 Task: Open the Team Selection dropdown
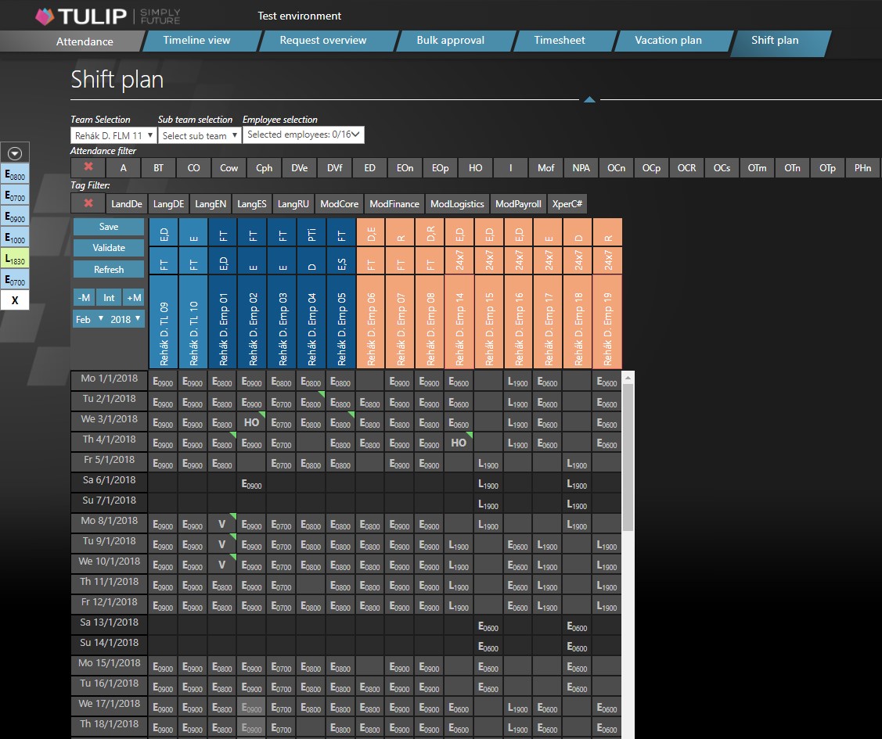click(x=113, y=135)
